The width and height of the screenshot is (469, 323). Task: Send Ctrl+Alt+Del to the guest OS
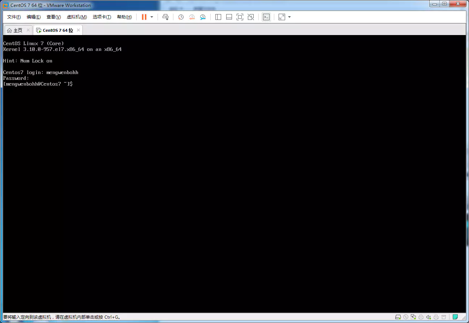165,17
